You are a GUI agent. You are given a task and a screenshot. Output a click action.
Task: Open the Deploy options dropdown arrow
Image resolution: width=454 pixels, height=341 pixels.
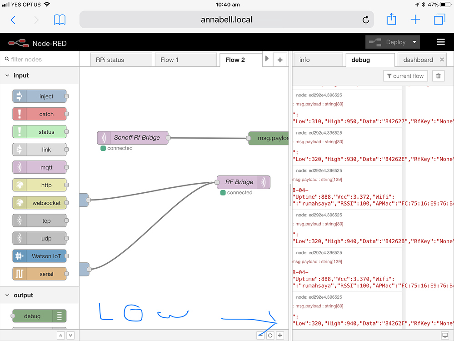tap(413, 41)
